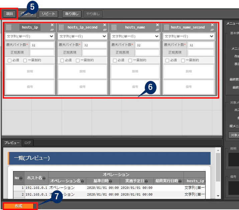Click the hosts_name column title
Image resolution: width=239 pixels, height=210 pixels.
click(x=135, y=28)
